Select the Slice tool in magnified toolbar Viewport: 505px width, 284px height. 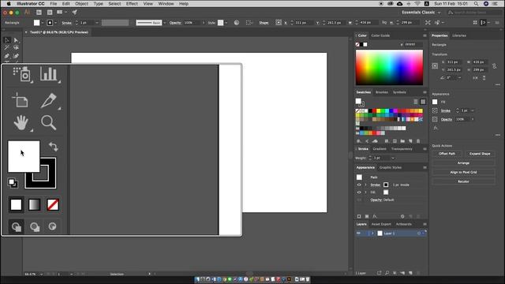click(x=49, y=100)
